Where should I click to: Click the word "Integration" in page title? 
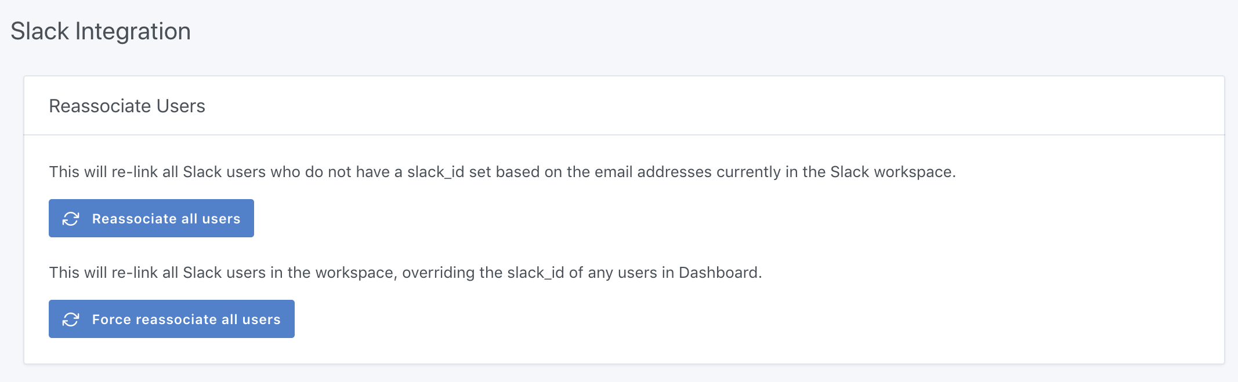pos(133,31)
